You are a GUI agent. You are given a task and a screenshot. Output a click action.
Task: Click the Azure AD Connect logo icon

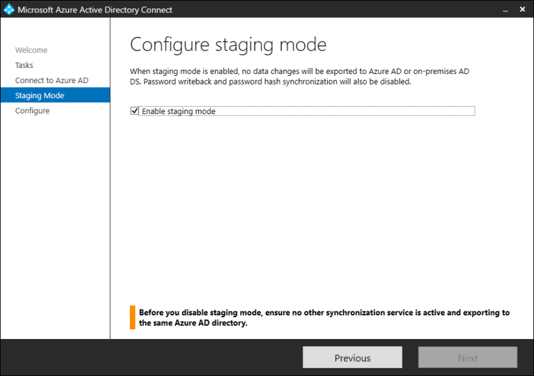tap(9, 9)
